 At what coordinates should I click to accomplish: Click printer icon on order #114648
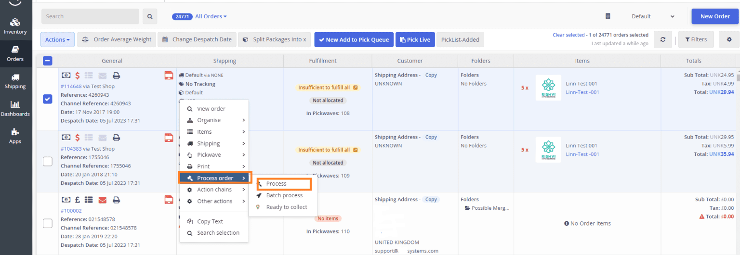(116, 76)
